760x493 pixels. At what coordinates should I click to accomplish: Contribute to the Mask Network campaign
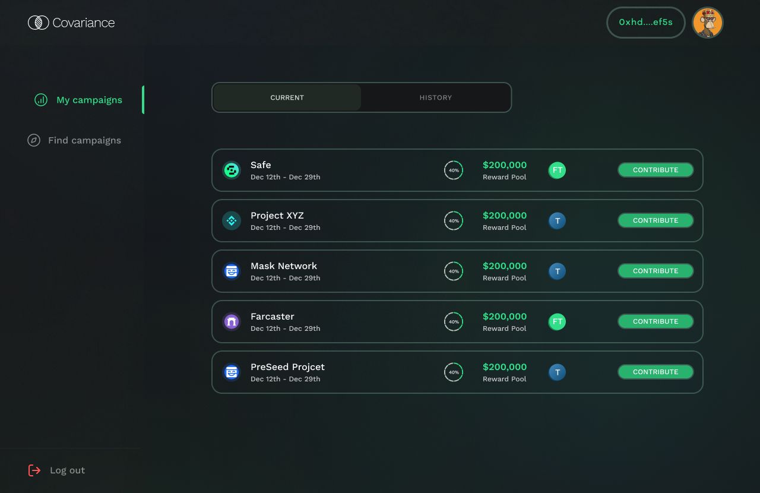(655, 271)
